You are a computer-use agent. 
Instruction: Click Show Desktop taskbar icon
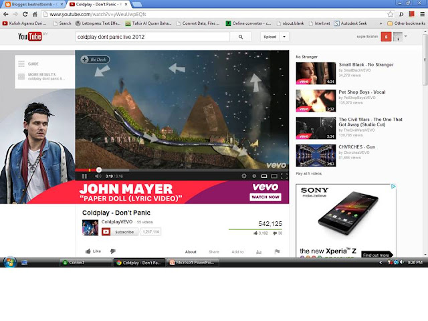tap(24, 263)
